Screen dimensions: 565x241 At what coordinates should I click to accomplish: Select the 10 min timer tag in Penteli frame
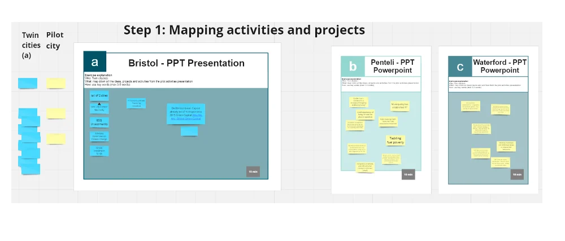[x=408, y=174]
